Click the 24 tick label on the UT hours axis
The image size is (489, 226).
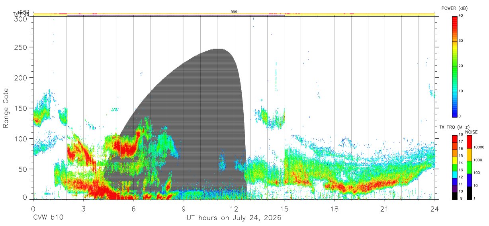(434, 208)
